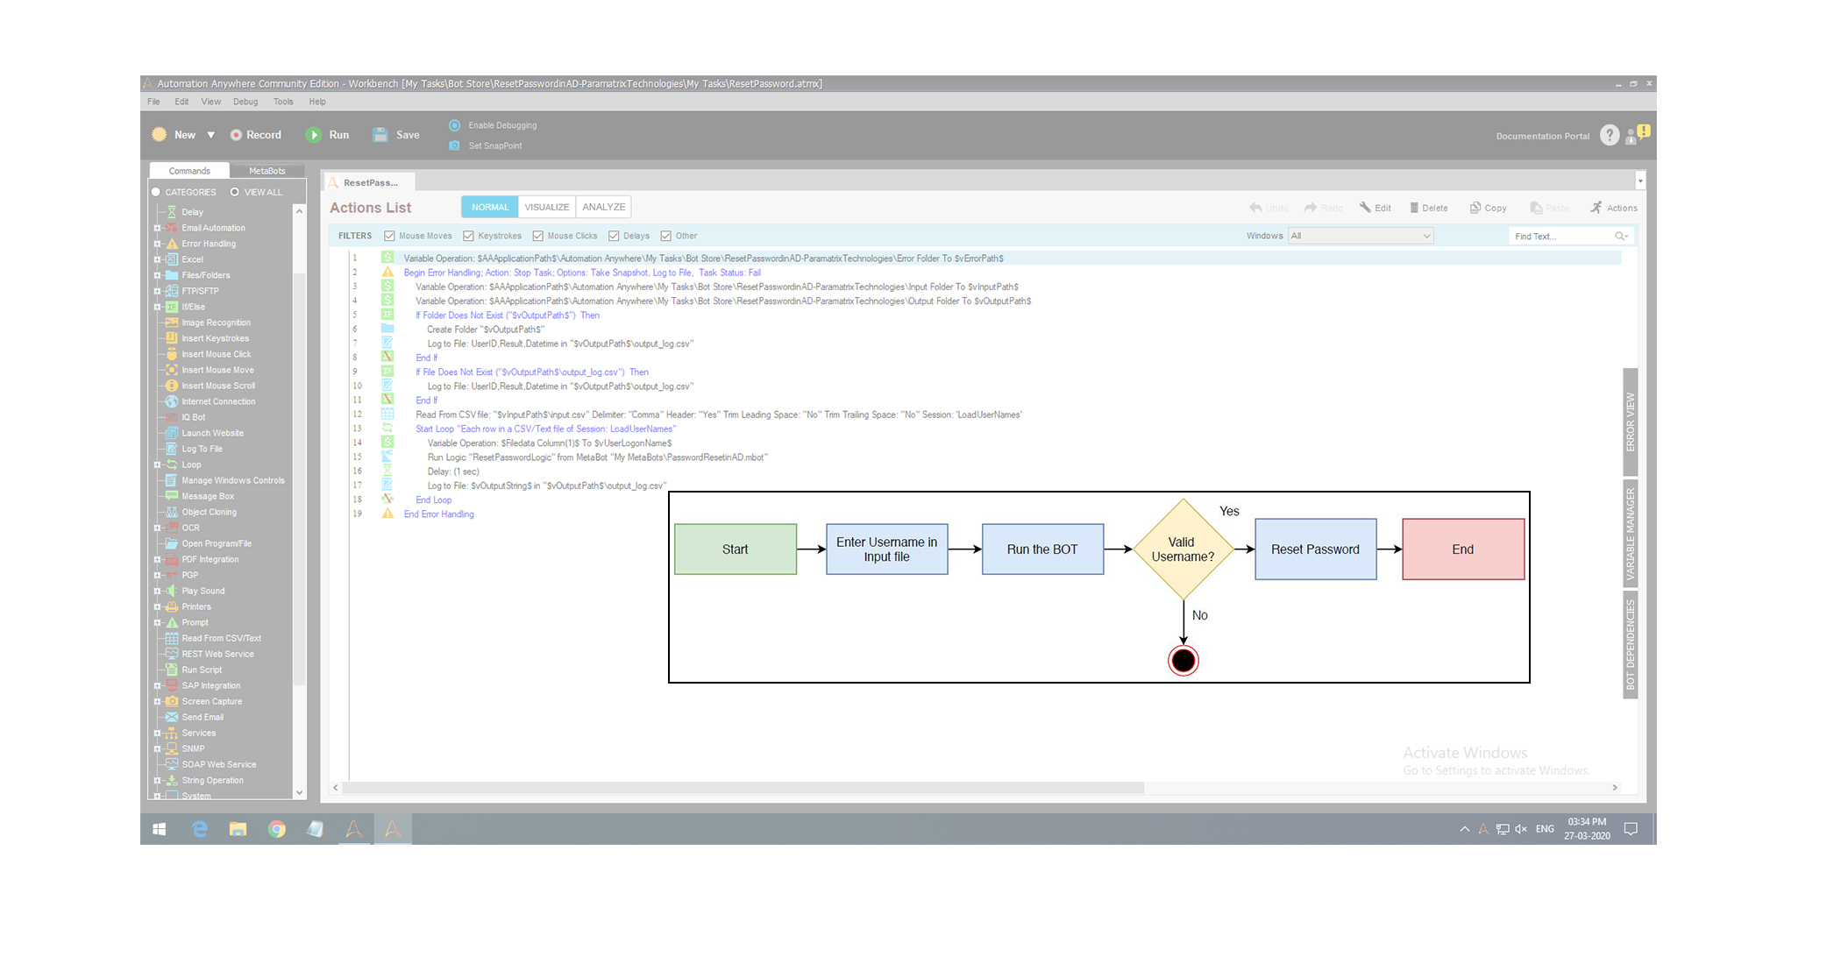Image resolution: width=1841 pixels, height=964 pixels.
Task: Click the Save floppy disk icon
Action: tap(380, 135)
